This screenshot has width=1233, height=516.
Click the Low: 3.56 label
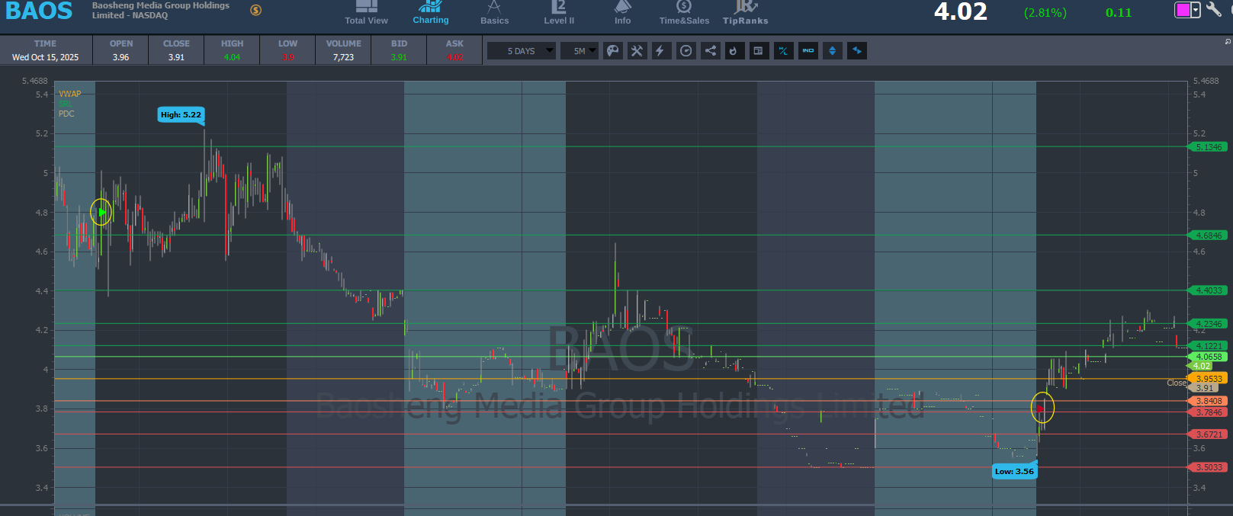[1014, 471]
